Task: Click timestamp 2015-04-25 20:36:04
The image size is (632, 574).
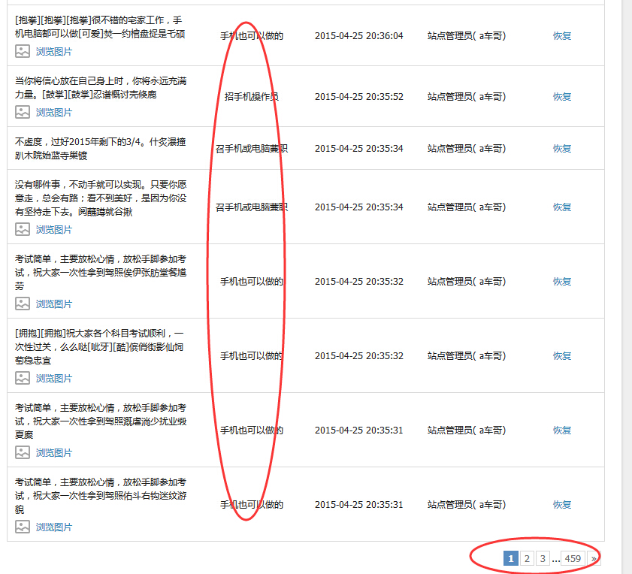Action: 358,36
